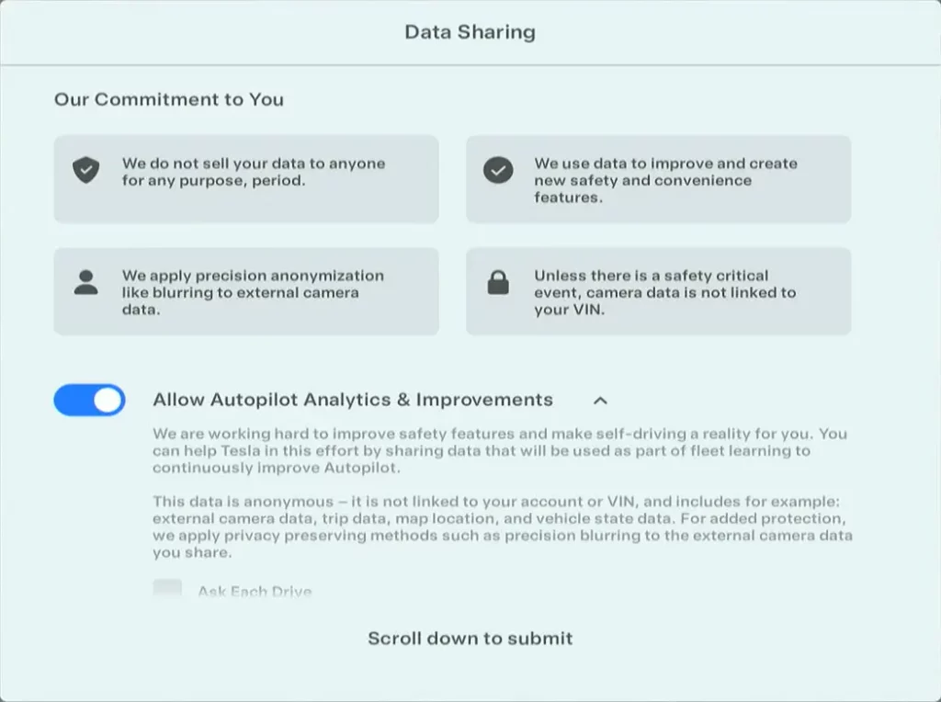Screen dimensions: 941x702
Task: Disable Allow Autopilot Analytics toggle switch
Action: click(x=89, y=400)
